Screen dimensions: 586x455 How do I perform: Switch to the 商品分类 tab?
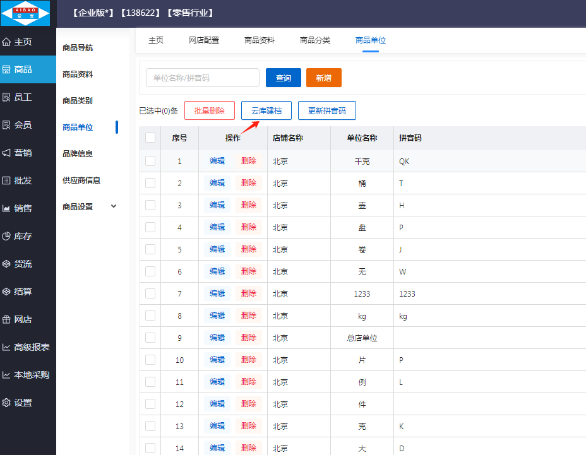pyautogui.click(x=314, y=40)
